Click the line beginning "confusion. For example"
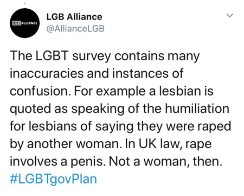 [x=112, y=91]
